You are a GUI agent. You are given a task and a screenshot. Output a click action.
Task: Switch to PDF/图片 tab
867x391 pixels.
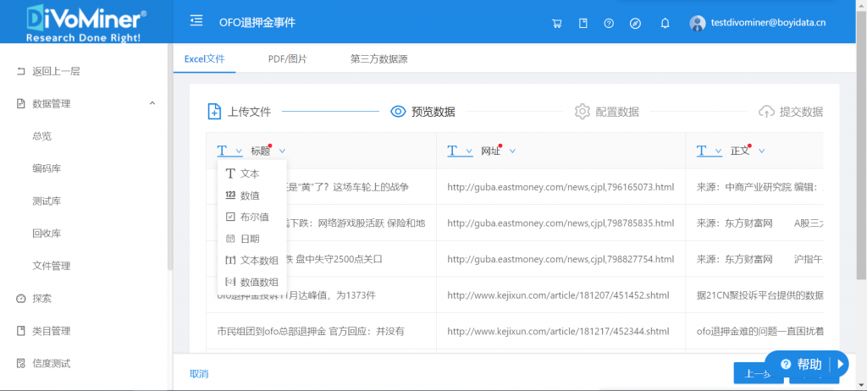tap(288, 58)
